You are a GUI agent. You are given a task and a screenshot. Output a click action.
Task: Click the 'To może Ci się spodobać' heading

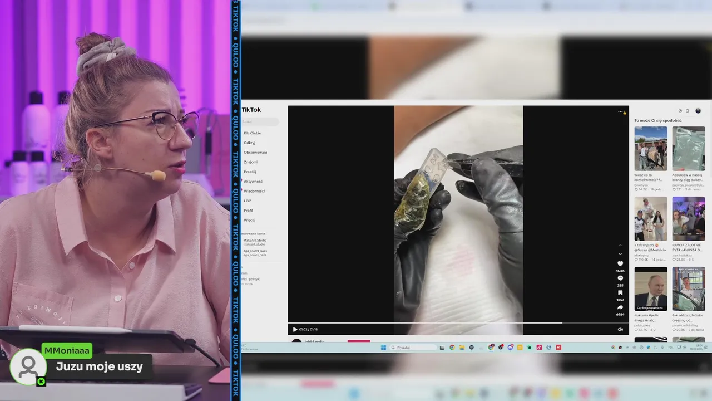[x=658, y=120]
